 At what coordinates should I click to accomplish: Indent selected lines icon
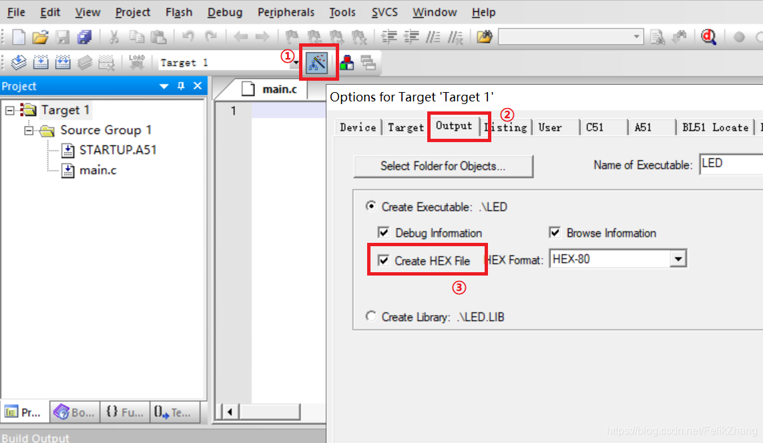click(389, 37)
